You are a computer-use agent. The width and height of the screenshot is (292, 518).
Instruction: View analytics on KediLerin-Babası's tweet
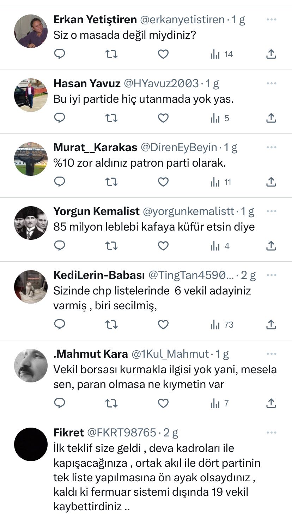pyautogui.click(x=222, y=325)
